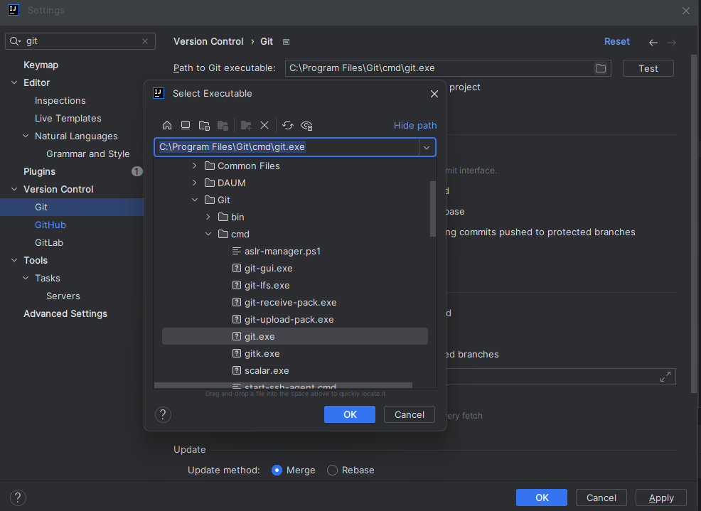Collapse the Version Control section
The height and width of the screenshot is (511, 701).
[14, 189]
